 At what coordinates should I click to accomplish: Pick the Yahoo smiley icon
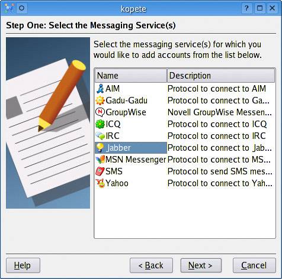[100, 183]
